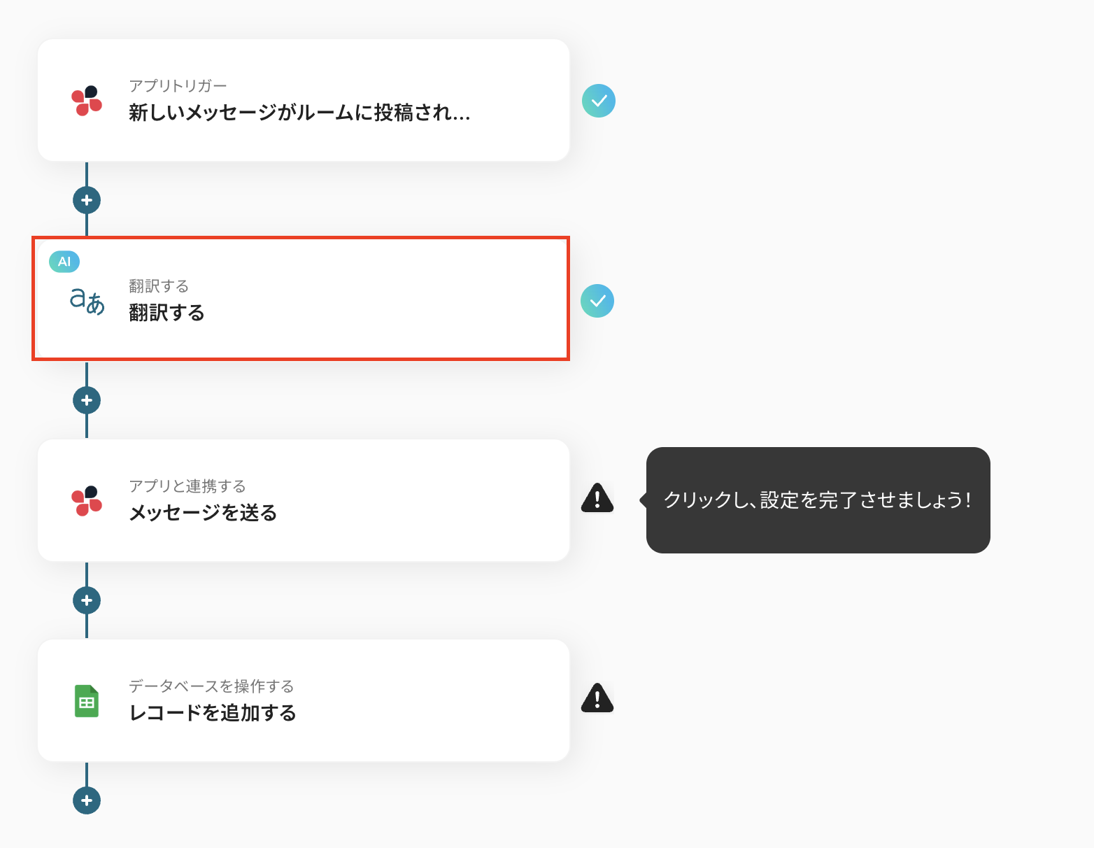Insert a step after 'メッセージを送る'
The width and height of the screenshot is (1094, 848).
87,600
